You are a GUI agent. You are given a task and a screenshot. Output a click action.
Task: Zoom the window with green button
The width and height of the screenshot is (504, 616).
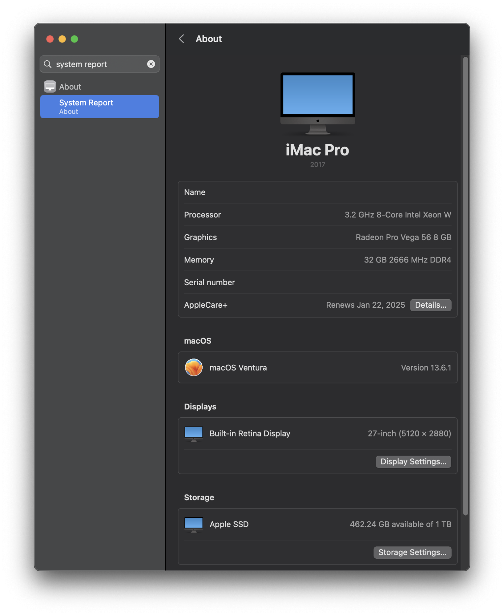click(75, 39)
